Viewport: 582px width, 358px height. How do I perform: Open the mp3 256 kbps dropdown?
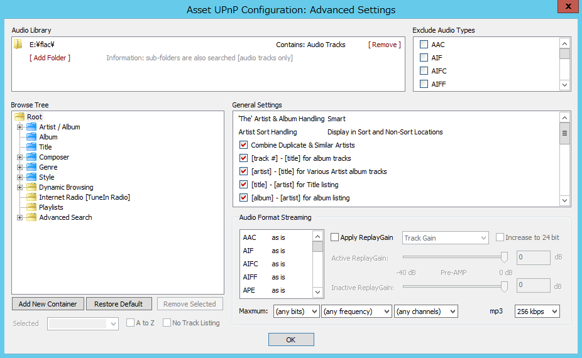[537, 312]
